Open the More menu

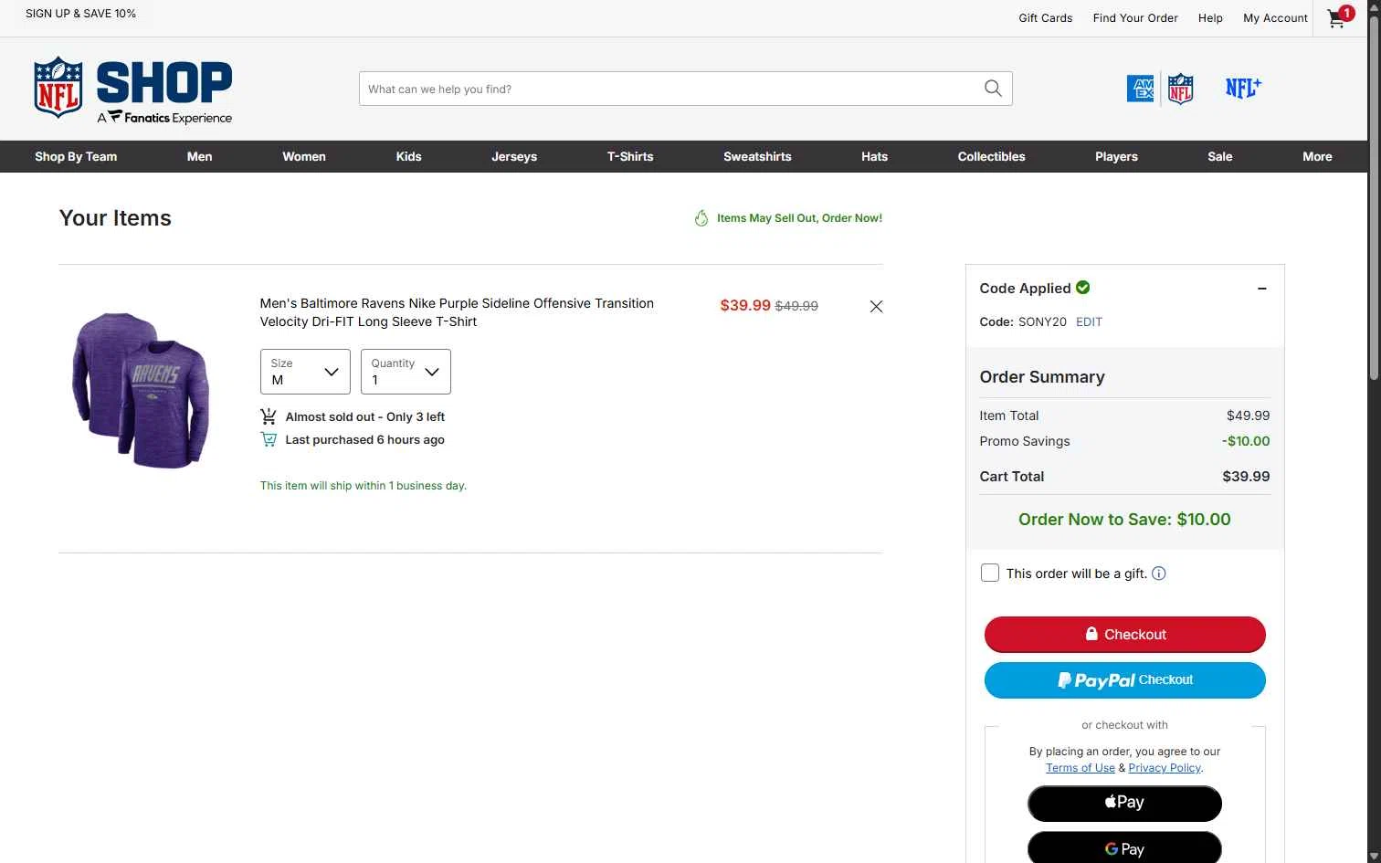tap(1317, 156)
